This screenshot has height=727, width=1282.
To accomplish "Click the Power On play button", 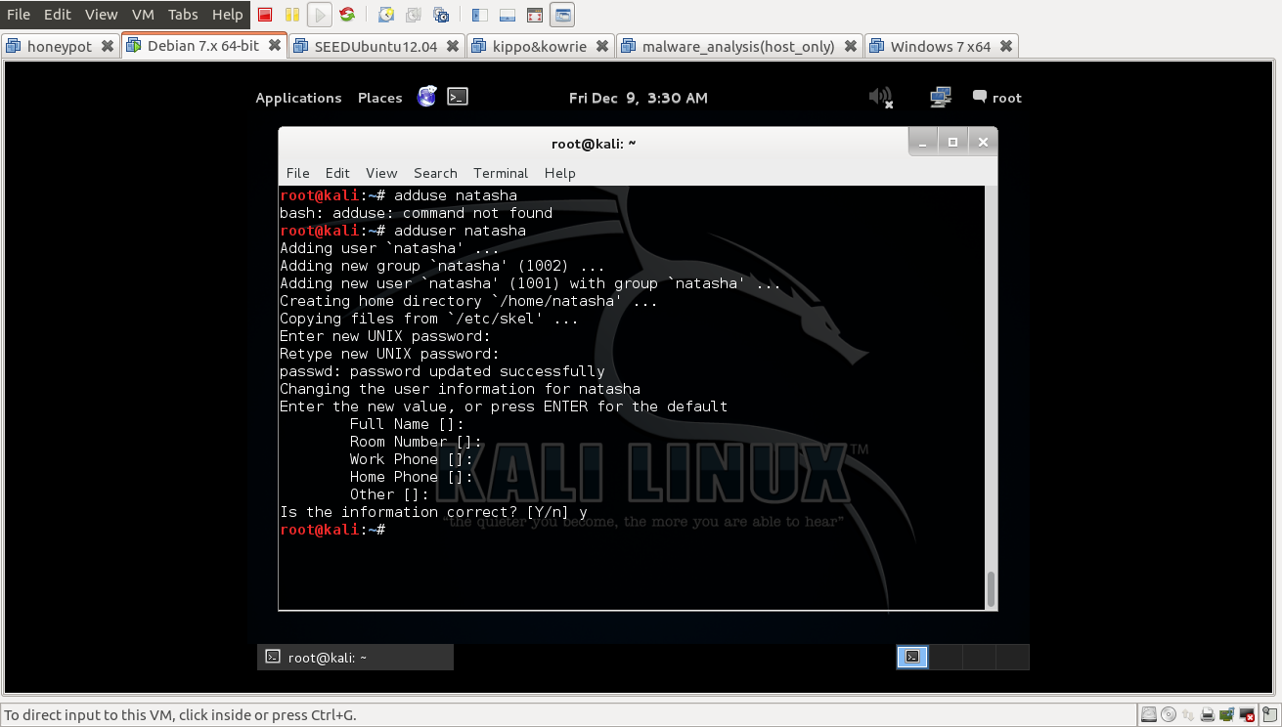I will click(x=319, y=15).
